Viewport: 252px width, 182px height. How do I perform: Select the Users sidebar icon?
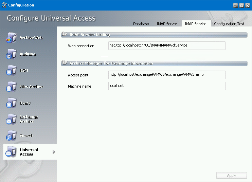(11, 103)
